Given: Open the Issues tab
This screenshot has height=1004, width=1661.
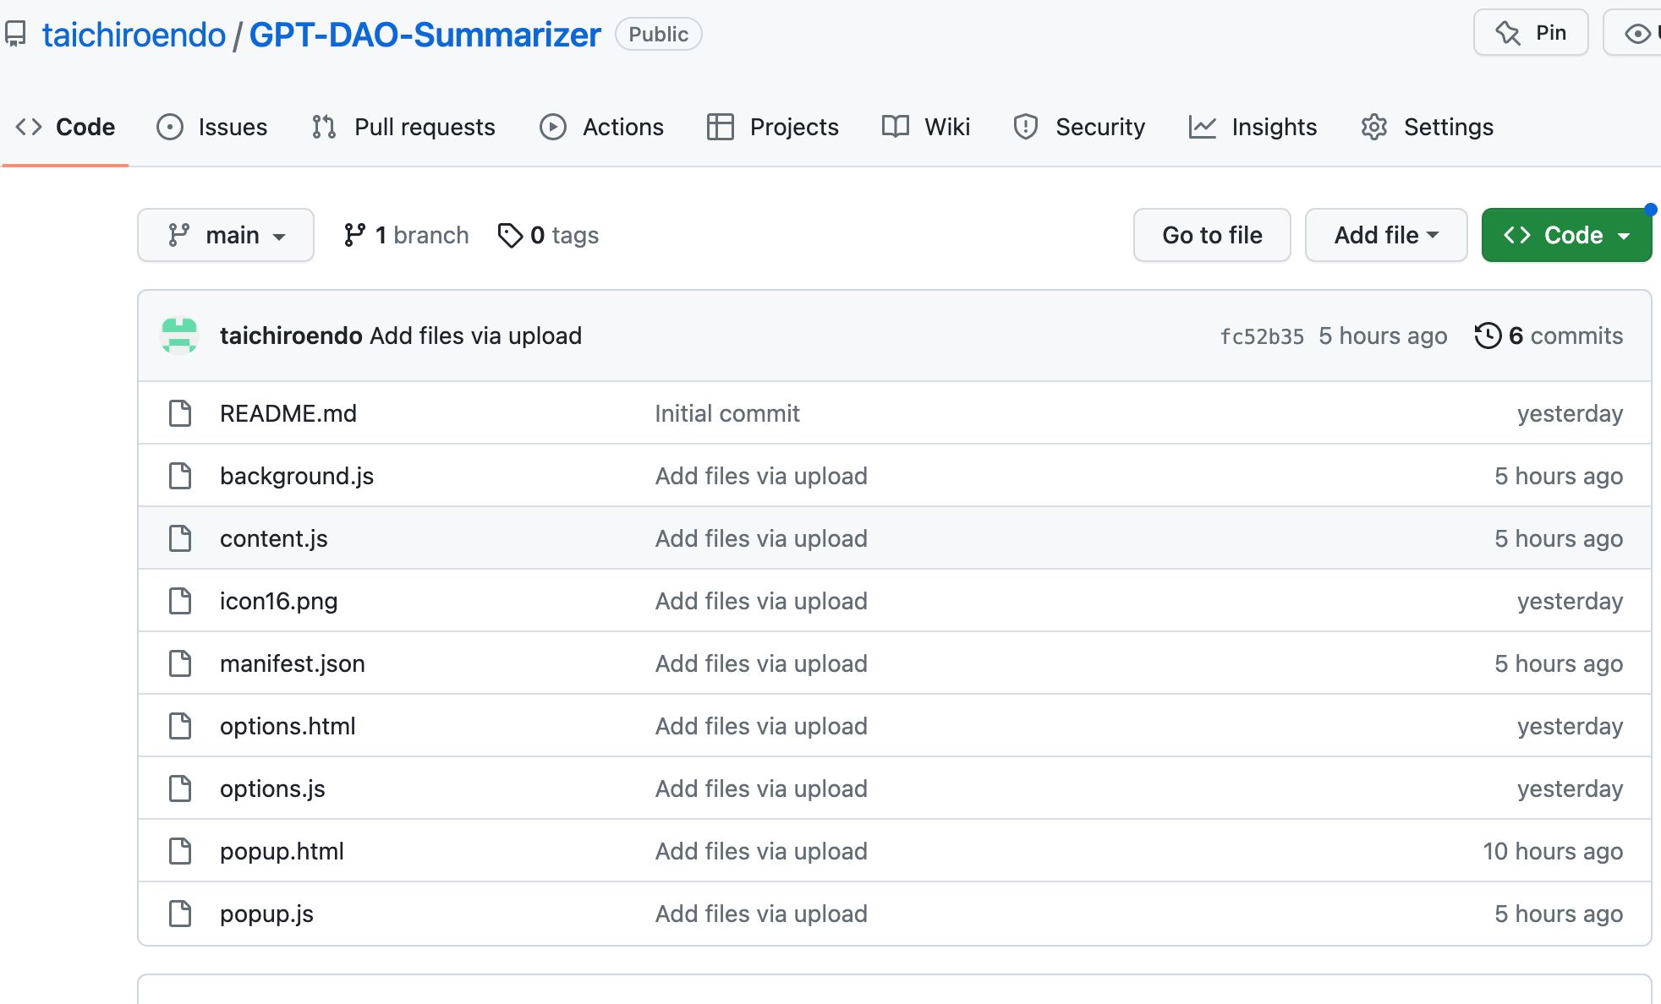Looking at the screenshot, I should (x=212, y=127).
